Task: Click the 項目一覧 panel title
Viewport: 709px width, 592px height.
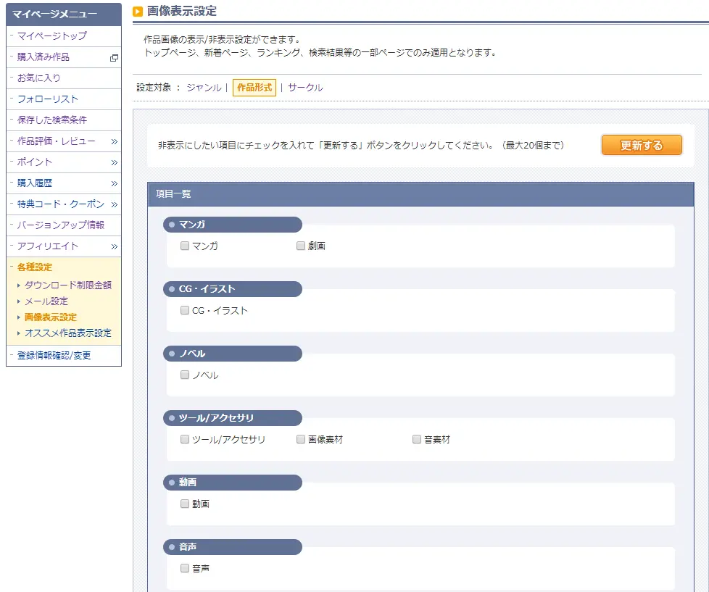Action: click(174, 194)
